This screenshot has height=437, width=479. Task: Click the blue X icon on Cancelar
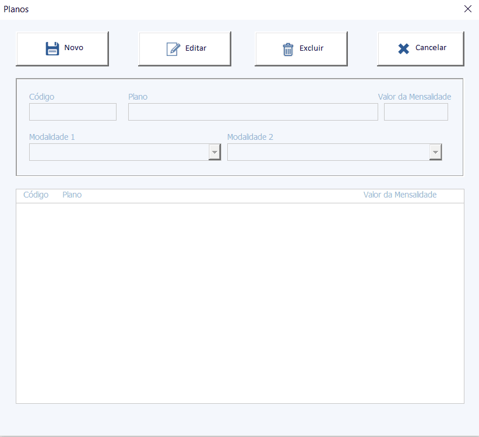pyautogui.click(x=403, y=49)
